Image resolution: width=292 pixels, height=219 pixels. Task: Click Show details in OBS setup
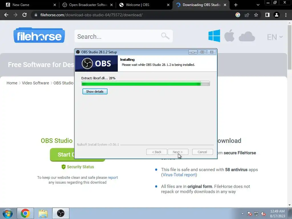(x=95, y=92)
